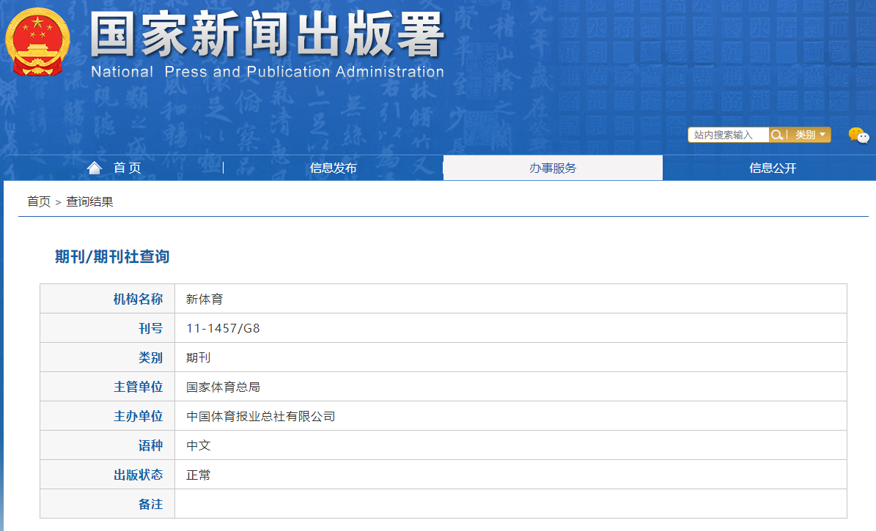
Task: Click the home house icon in navigation
Action: [95, 168]
